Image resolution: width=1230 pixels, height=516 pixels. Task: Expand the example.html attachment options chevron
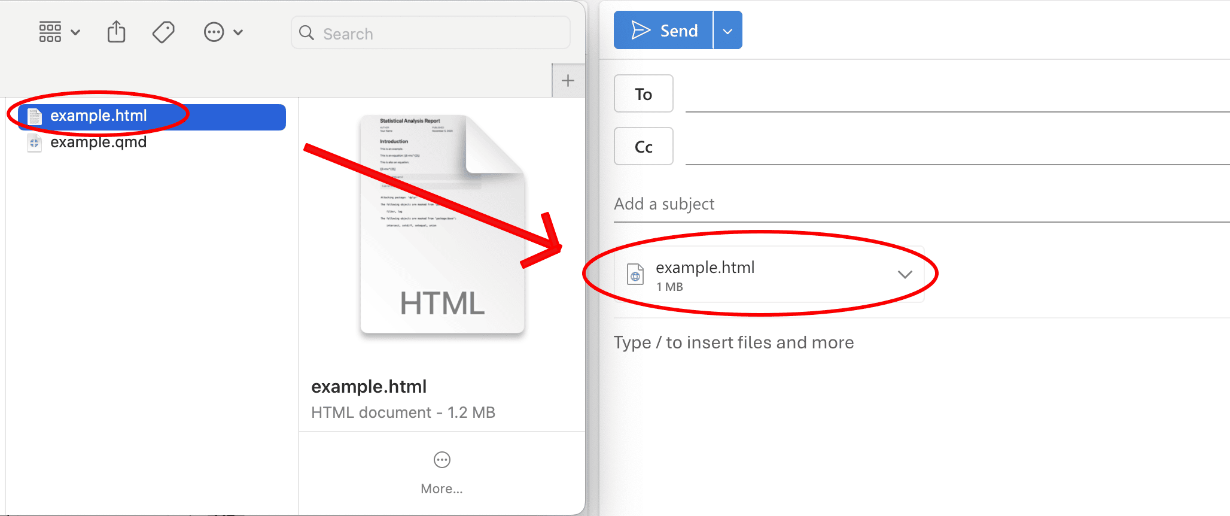click(905, 274)
